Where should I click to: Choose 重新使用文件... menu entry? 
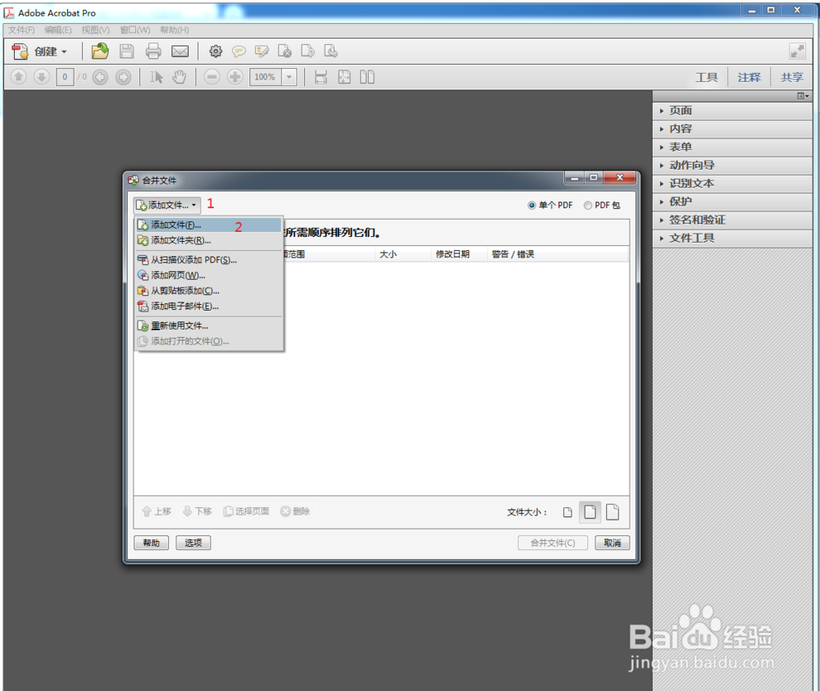[x=208, y=325]
